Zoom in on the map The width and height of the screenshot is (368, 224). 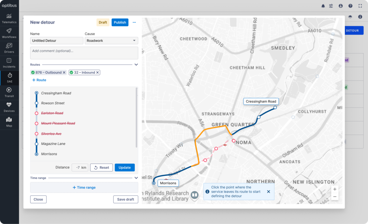pyautogui.click(x=335, y=189)
